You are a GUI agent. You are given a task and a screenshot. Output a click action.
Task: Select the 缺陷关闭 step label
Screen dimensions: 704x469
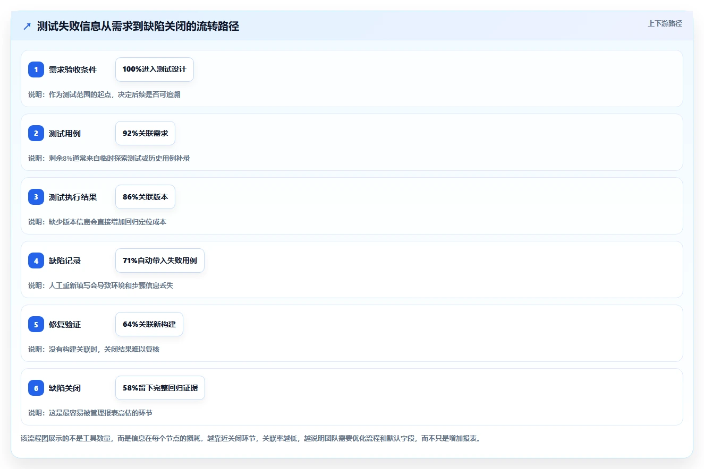(x=65, y=388)
